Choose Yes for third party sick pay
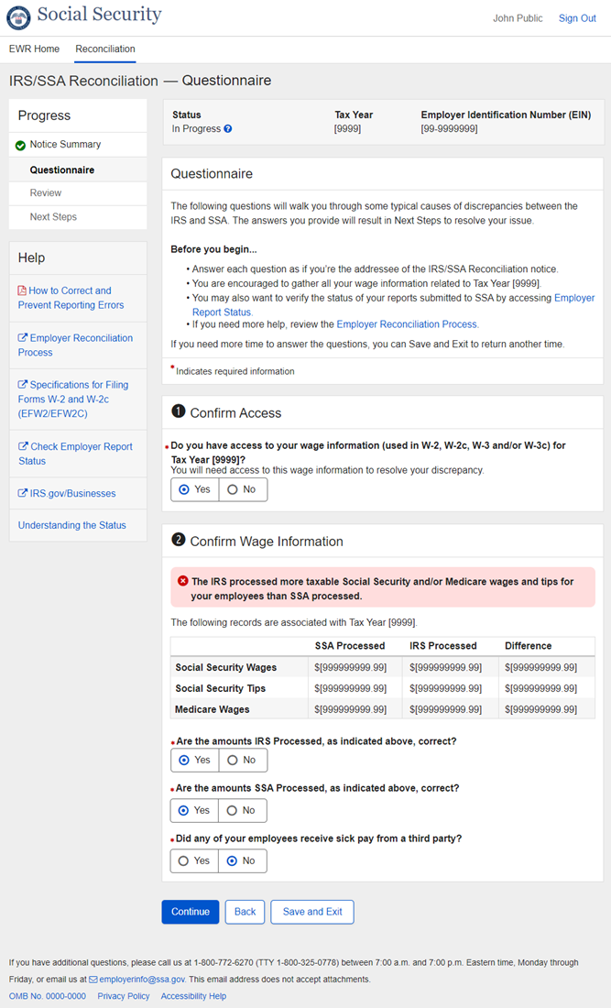 [194, 860]
